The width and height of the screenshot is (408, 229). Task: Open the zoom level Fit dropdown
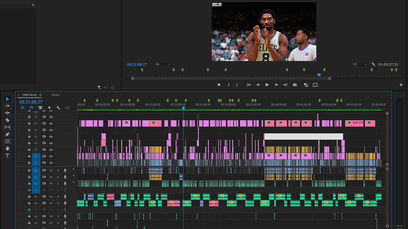pyautogui.click(x=163, y=64)
